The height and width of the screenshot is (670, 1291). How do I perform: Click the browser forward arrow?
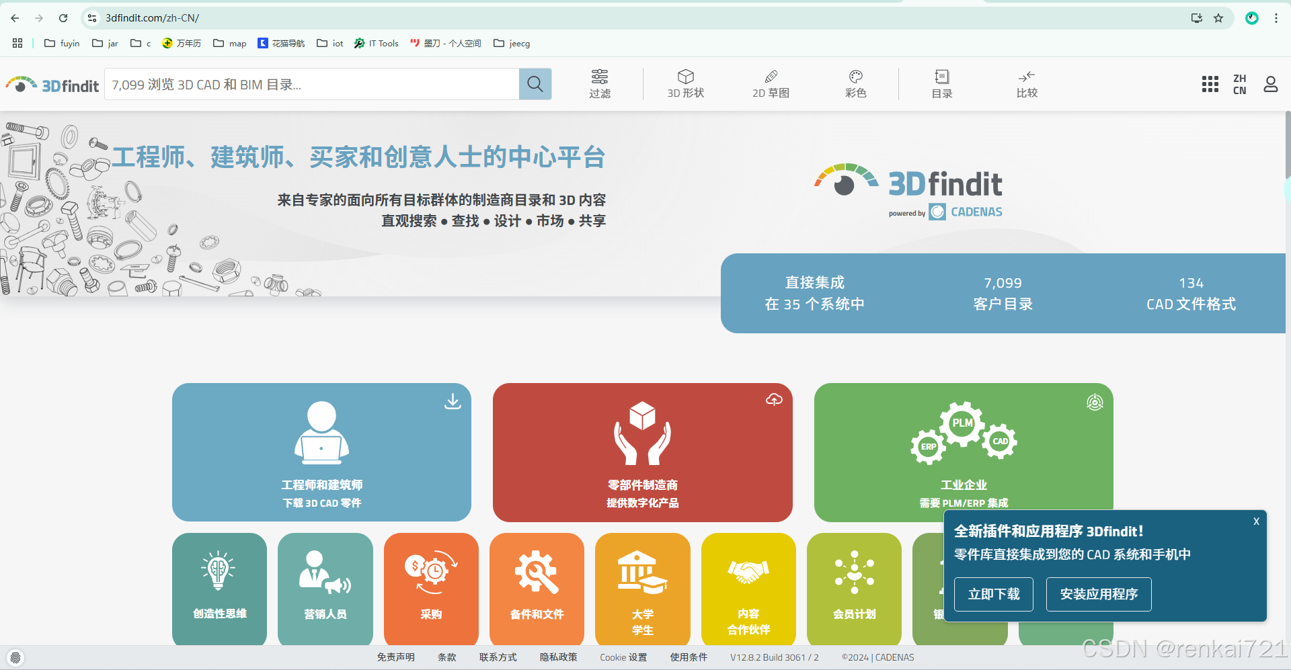tap(39, 18)
